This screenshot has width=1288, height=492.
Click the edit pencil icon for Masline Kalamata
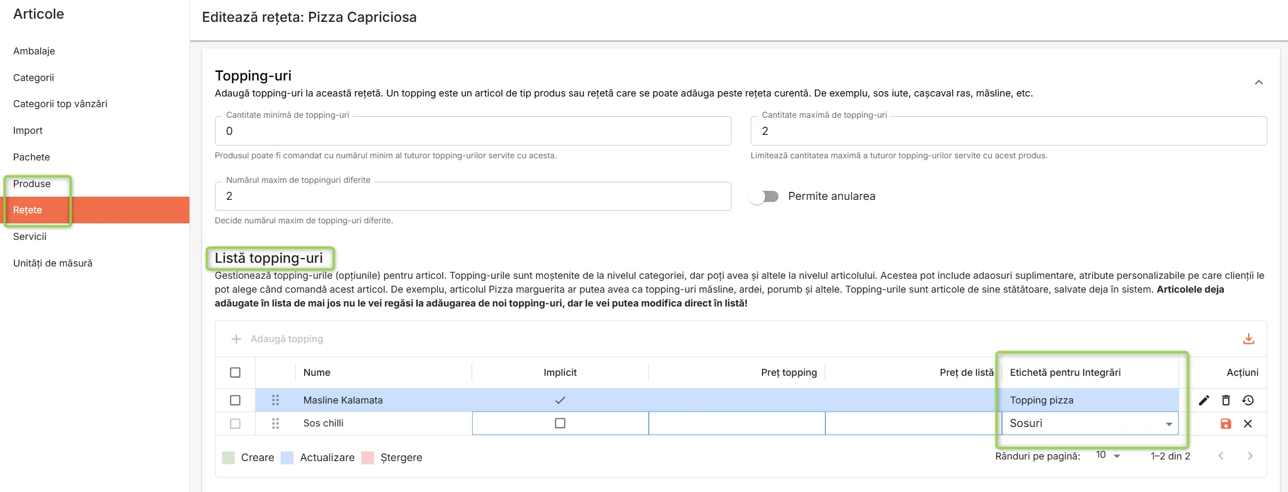coord(1204,400)
